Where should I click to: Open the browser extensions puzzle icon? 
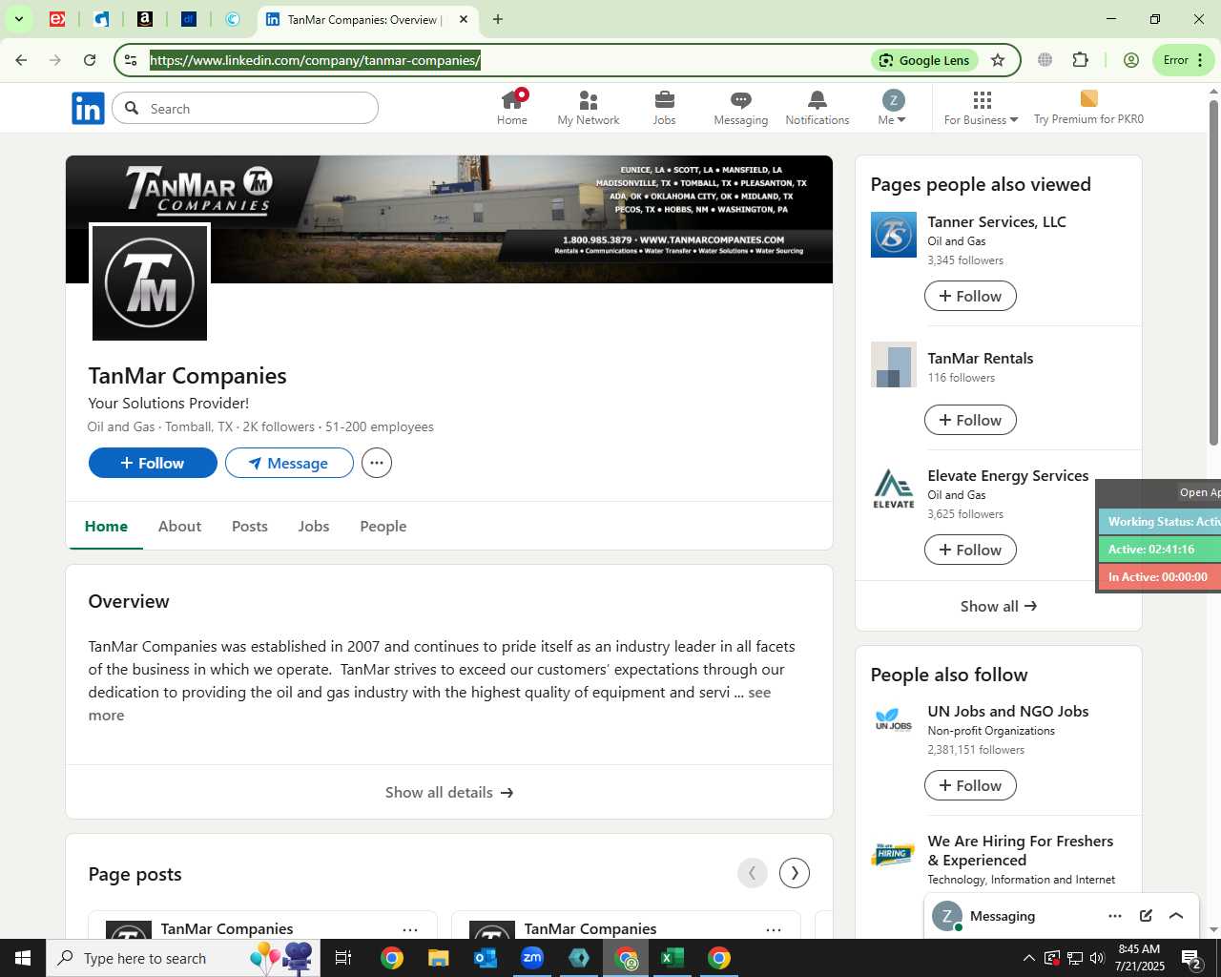[x=1080, y=60]
